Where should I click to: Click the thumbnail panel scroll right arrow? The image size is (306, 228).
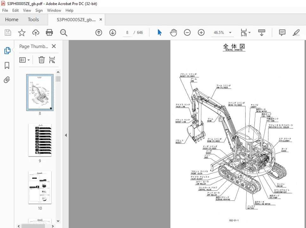(53, 226)
